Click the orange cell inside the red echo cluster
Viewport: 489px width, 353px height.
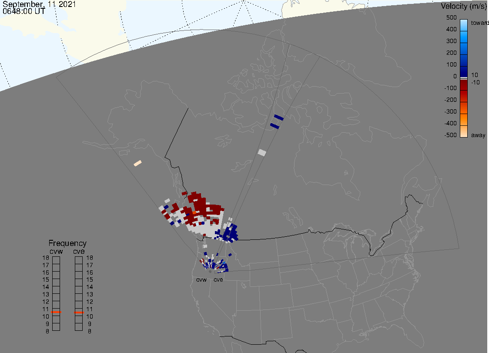[194, 212]
